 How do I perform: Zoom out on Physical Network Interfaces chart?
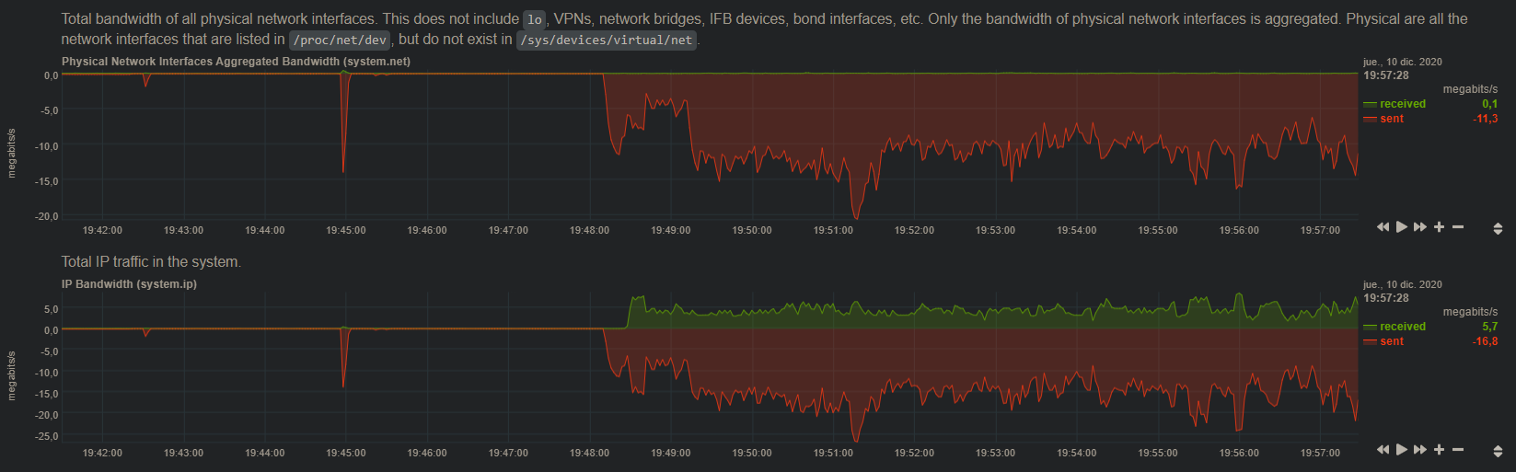click(1458, 227)
